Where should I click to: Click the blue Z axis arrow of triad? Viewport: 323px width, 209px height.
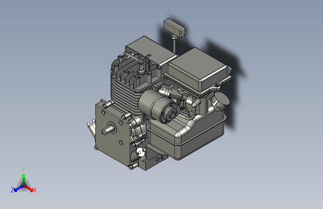(19, 189)
